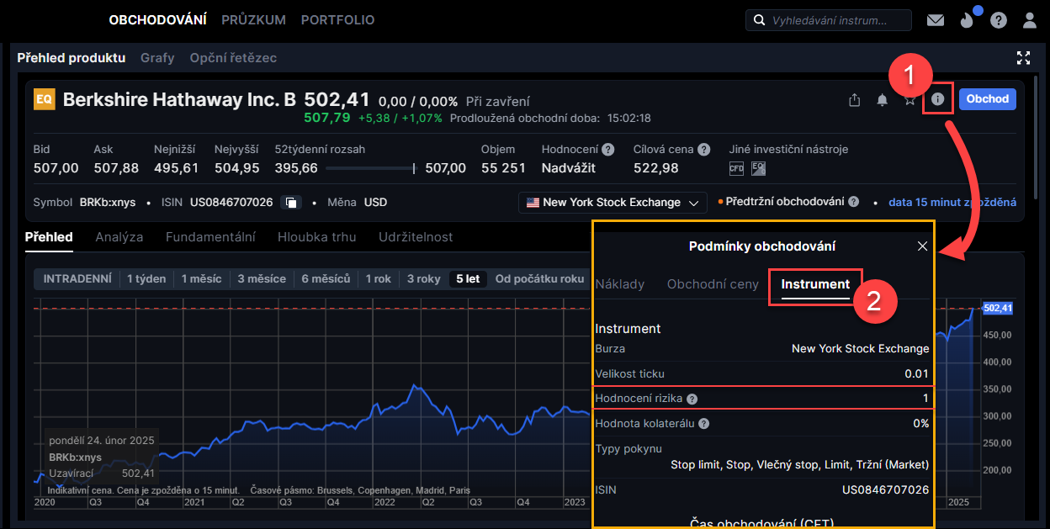The height and width of the screenshot is (529, 1050).
Task: Click the Berkshire Hathaway Inc. B title
Action: tap(179, 99)
